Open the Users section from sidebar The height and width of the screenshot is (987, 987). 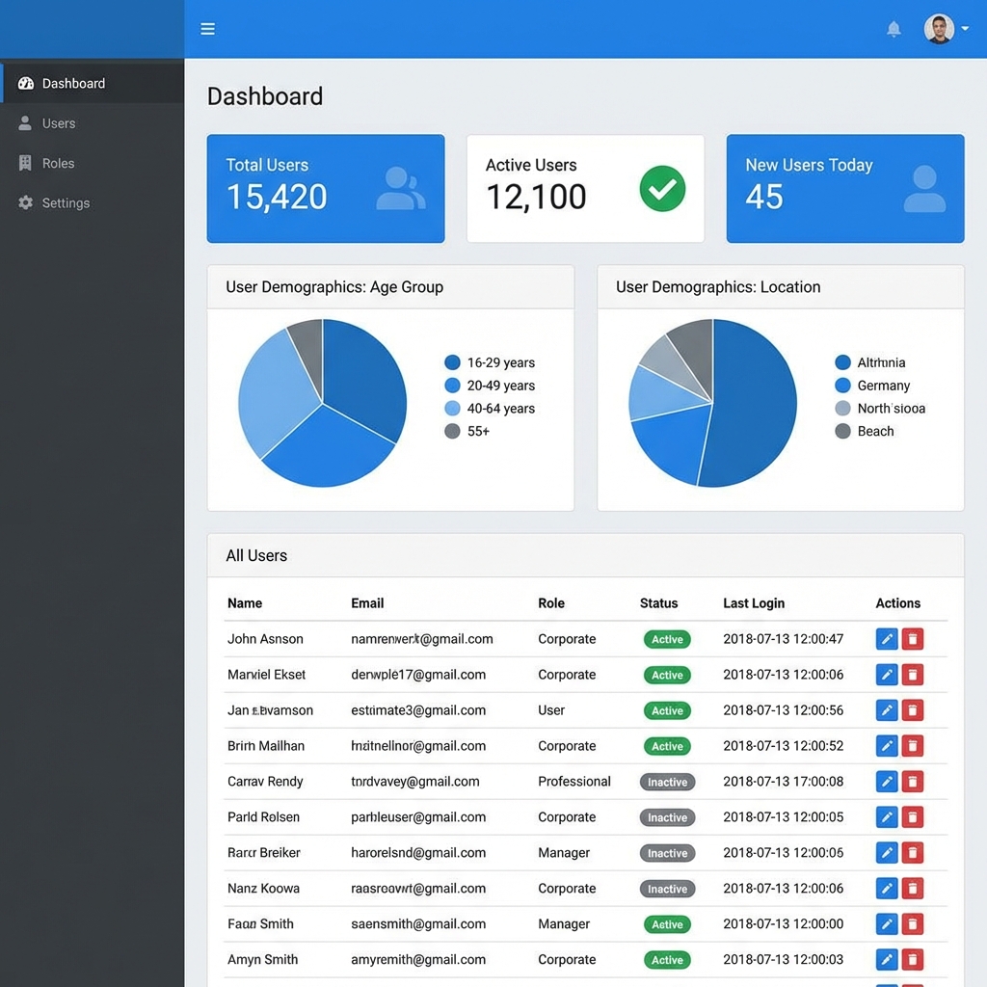(60, 122)
